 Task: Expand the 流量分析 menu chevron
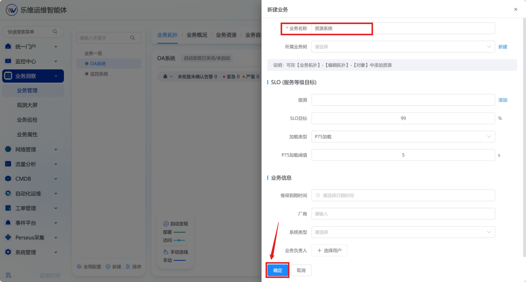click(56, 164)
